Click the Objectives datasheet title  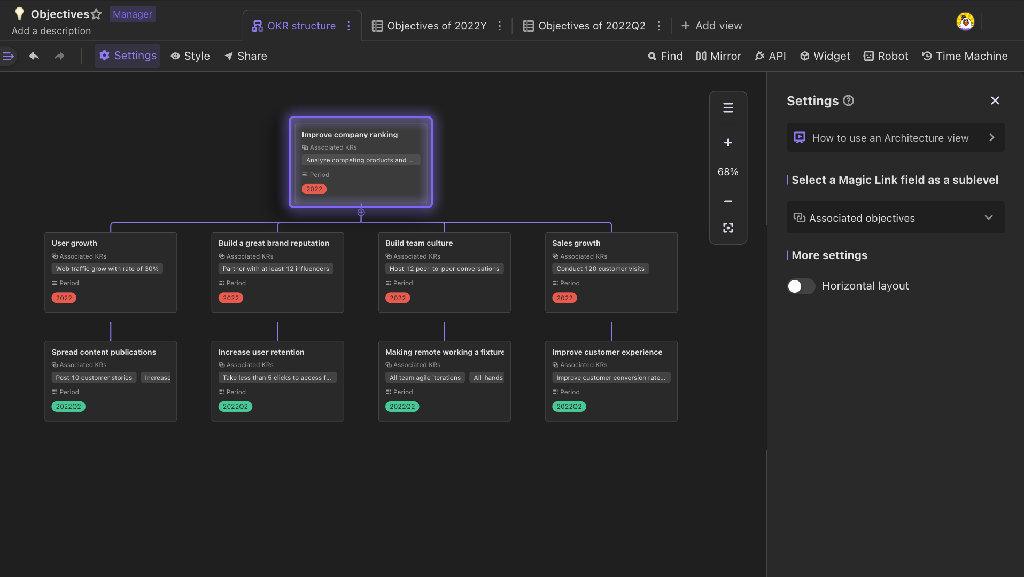(60, 14)
